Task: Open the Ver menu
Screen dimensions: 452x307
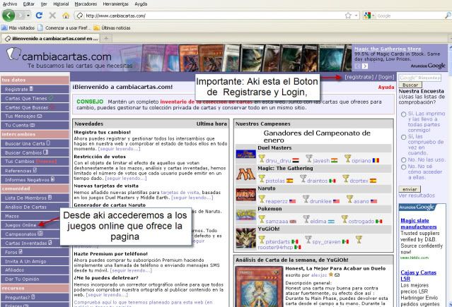Action: [44, 4]
